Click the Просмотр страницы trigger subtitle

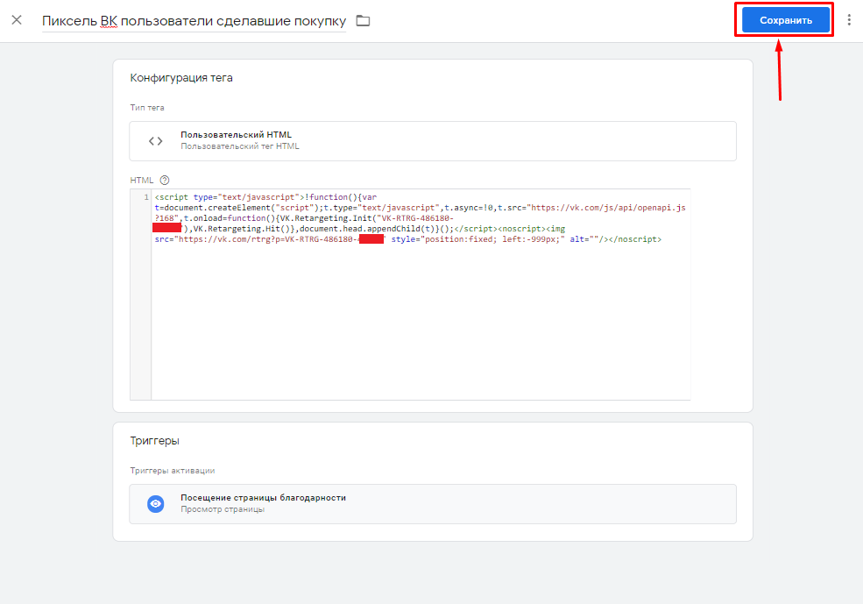point(223,509)
